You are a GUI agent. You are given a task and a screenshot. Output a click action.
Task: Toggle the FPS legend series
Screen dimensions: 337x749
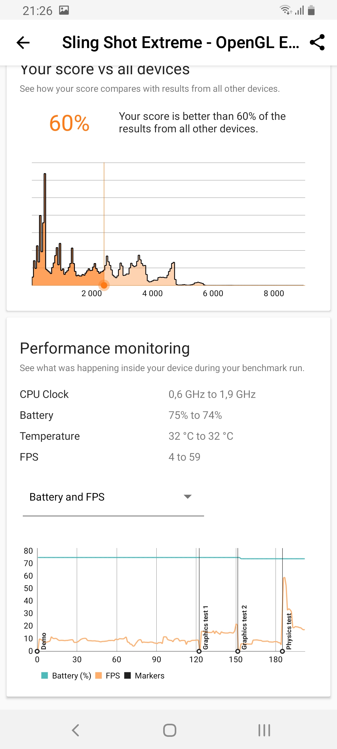[108, 676]
